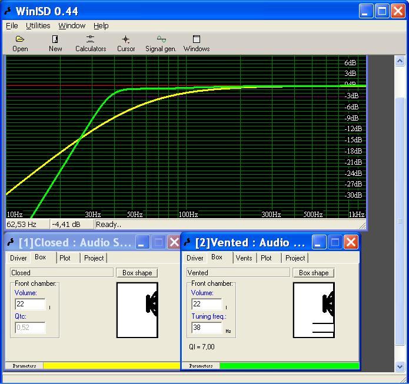409x384 pixels.
Task: Click scroll down arrow of workspace scrollbar
Action: pos(400,366)
